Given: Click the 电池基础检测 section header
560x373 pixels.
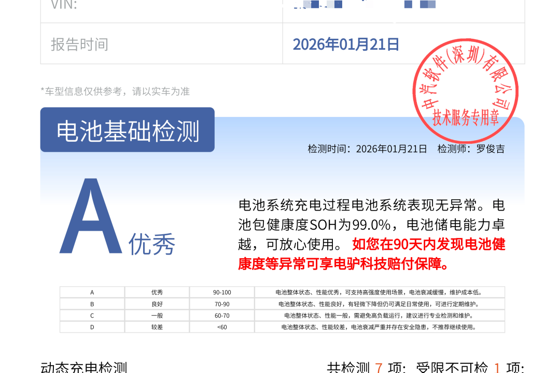Looking at the screenshot, I should [x=128, y=130].
